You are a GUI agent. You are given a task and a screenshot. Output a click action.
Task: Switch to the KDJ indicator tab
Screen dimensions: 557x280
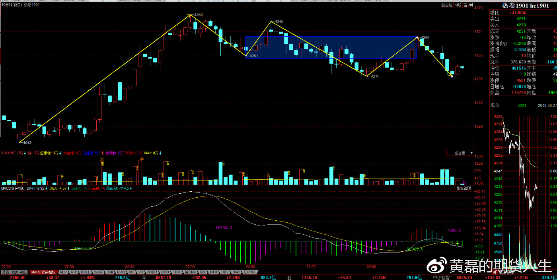tap(63, 272)
